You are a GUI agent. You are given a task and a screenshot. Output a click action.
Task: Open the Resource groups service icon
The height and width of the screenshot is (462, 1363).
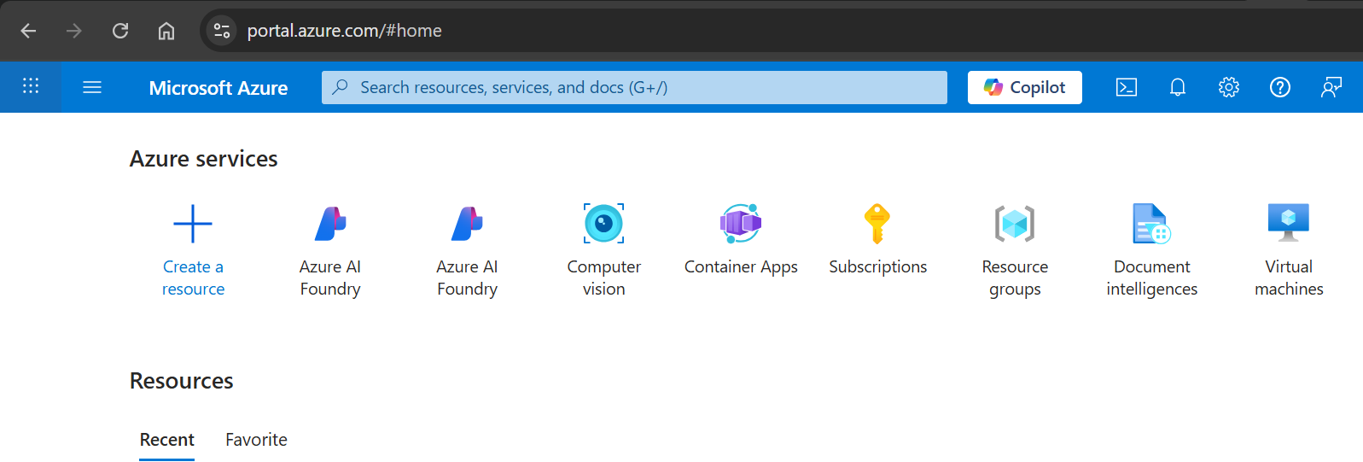click(1015, 224)
